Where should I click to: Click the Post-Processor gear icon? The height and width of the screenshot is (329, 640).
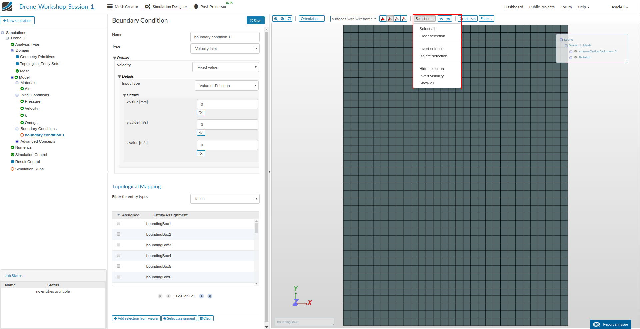196,7
